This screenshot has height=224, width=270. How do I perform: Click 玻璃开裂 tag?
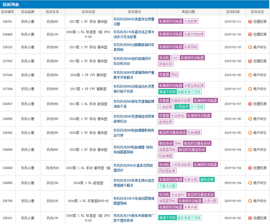point(166,64)
